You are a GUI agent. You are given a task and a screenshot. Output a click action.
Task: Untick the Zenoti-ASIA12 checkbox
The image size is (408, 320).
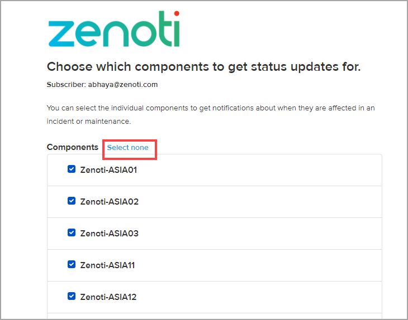click(72, 296)
